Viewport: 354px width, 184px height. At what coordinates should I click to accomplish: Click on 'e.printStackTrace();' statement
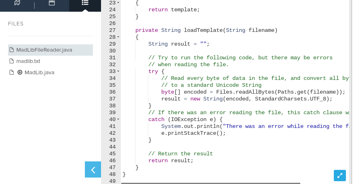(x=193, y=133)
